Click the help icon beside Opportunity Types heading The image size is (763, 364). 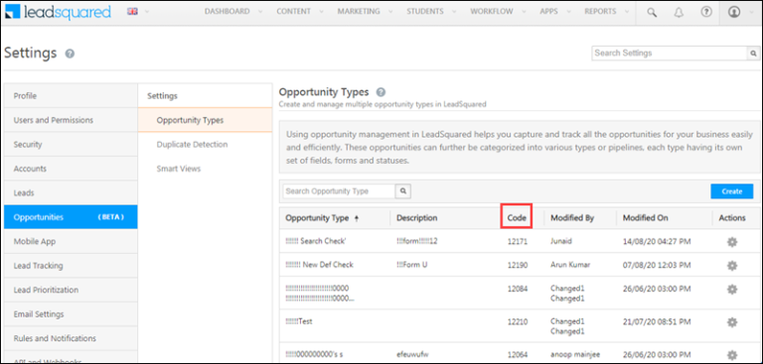click(381, 92)
